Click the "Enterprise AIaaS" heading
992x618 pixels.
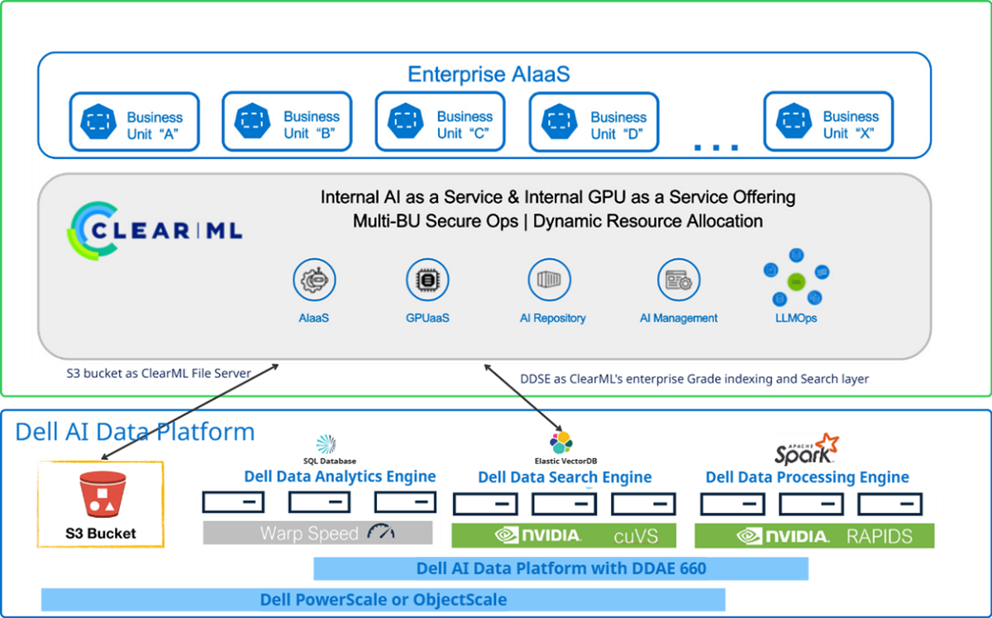pos(489,75)
